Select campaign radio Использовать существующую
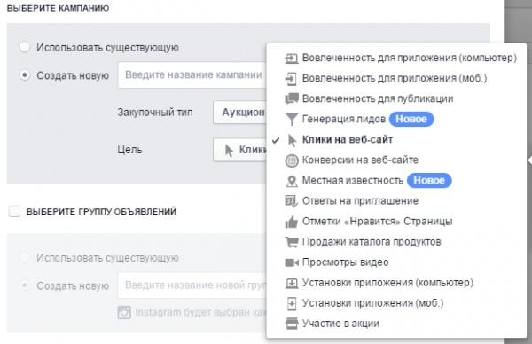Image resolution: width=532 pixels, height=344 pixels. (x=25, y=47)
